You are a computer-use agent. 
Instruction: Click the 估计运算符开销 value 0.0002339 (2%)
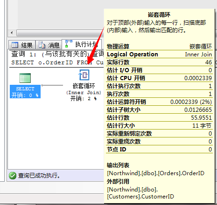[x=191, y=102]
